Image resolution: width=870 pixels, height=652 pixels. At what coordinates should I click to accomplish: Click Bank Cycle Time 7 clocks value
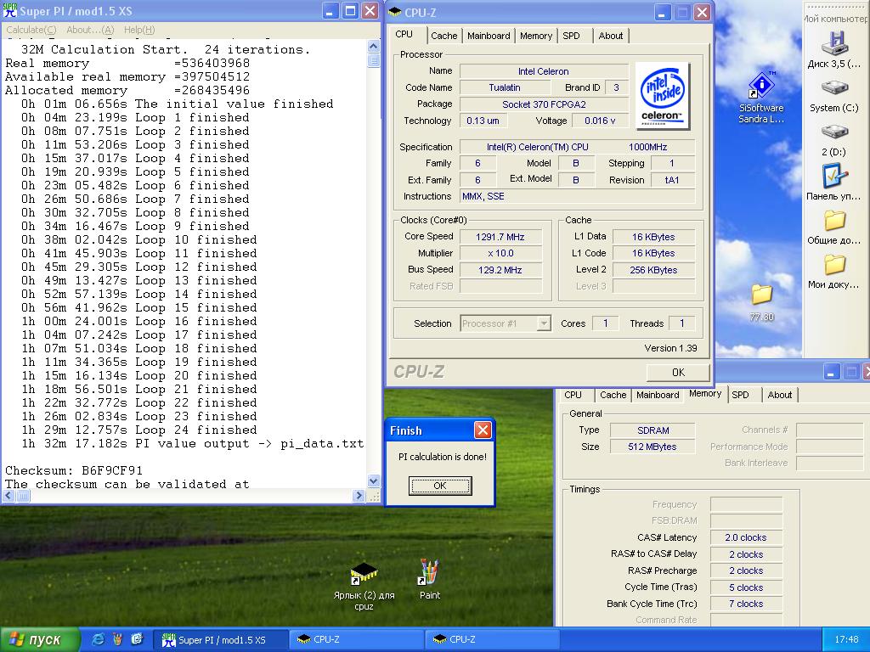pyautogui.click(x=746, y=604)
